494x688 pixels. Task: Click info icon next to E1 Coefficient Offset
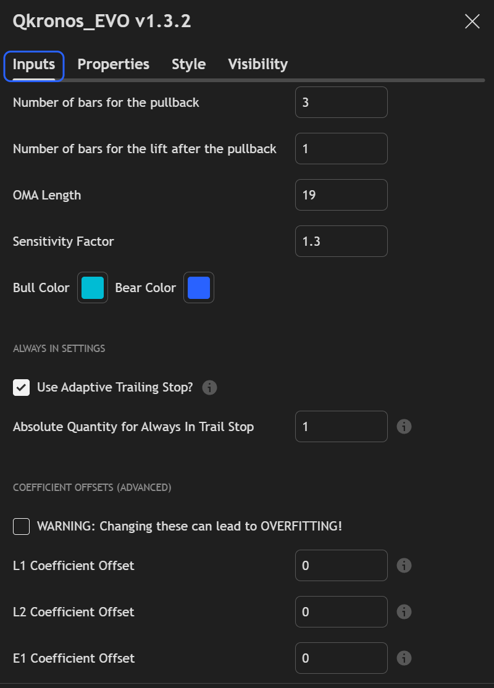[x=404, y=658]
